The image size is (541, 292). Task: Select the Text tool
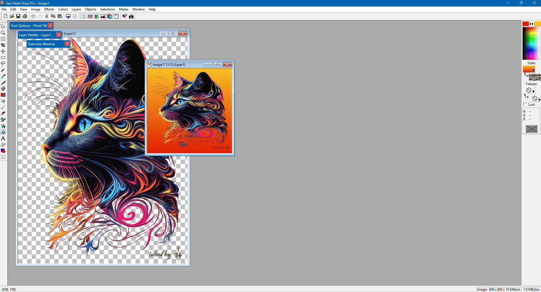click(3, 138)
